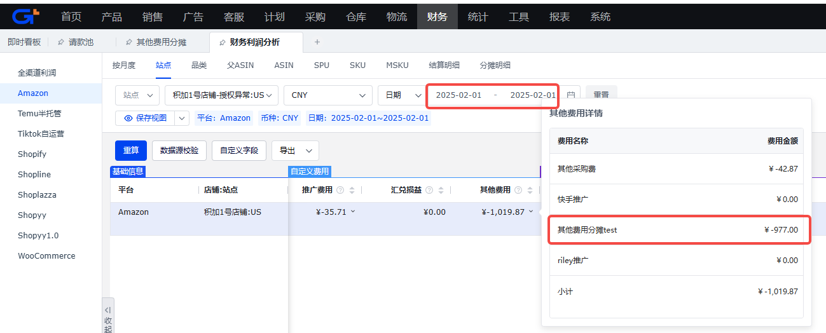Image resolution: width=826 pixels, height=333 pixels.
Task: Click the blue G logo icon
Action: click(x=26, y=17)
